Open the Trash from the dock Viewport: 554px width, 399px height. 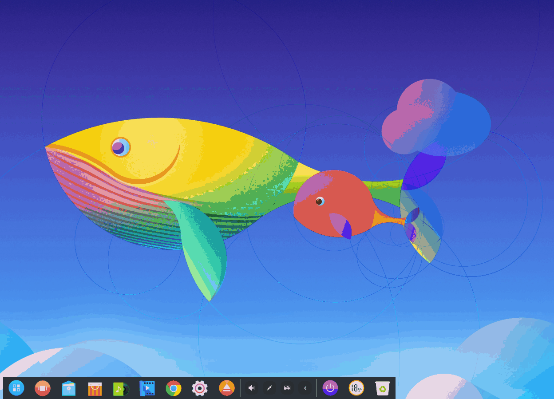[382, 388]
